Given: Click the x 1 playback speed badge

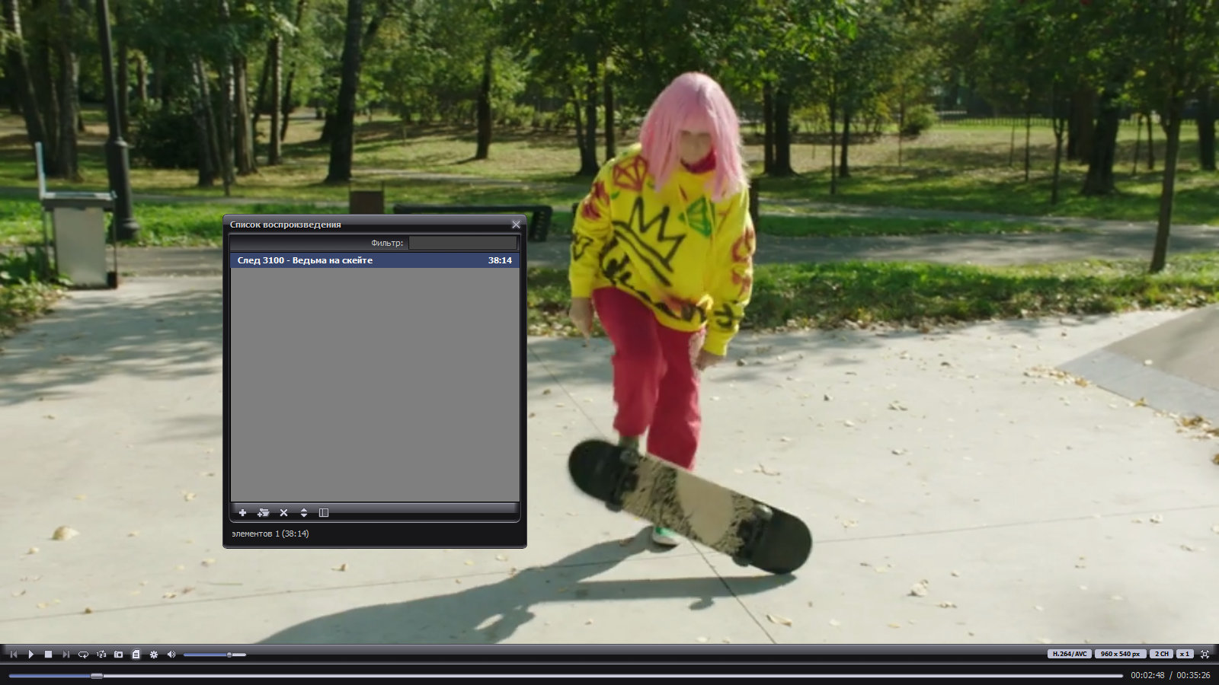Looking at the screenshot, I should (x=1184, y=654).
